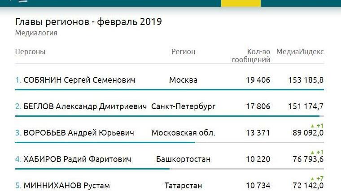The image size is (341, 191).
Task: Click the rank-change arrow above 89 092,0
Action: [312, 126]
